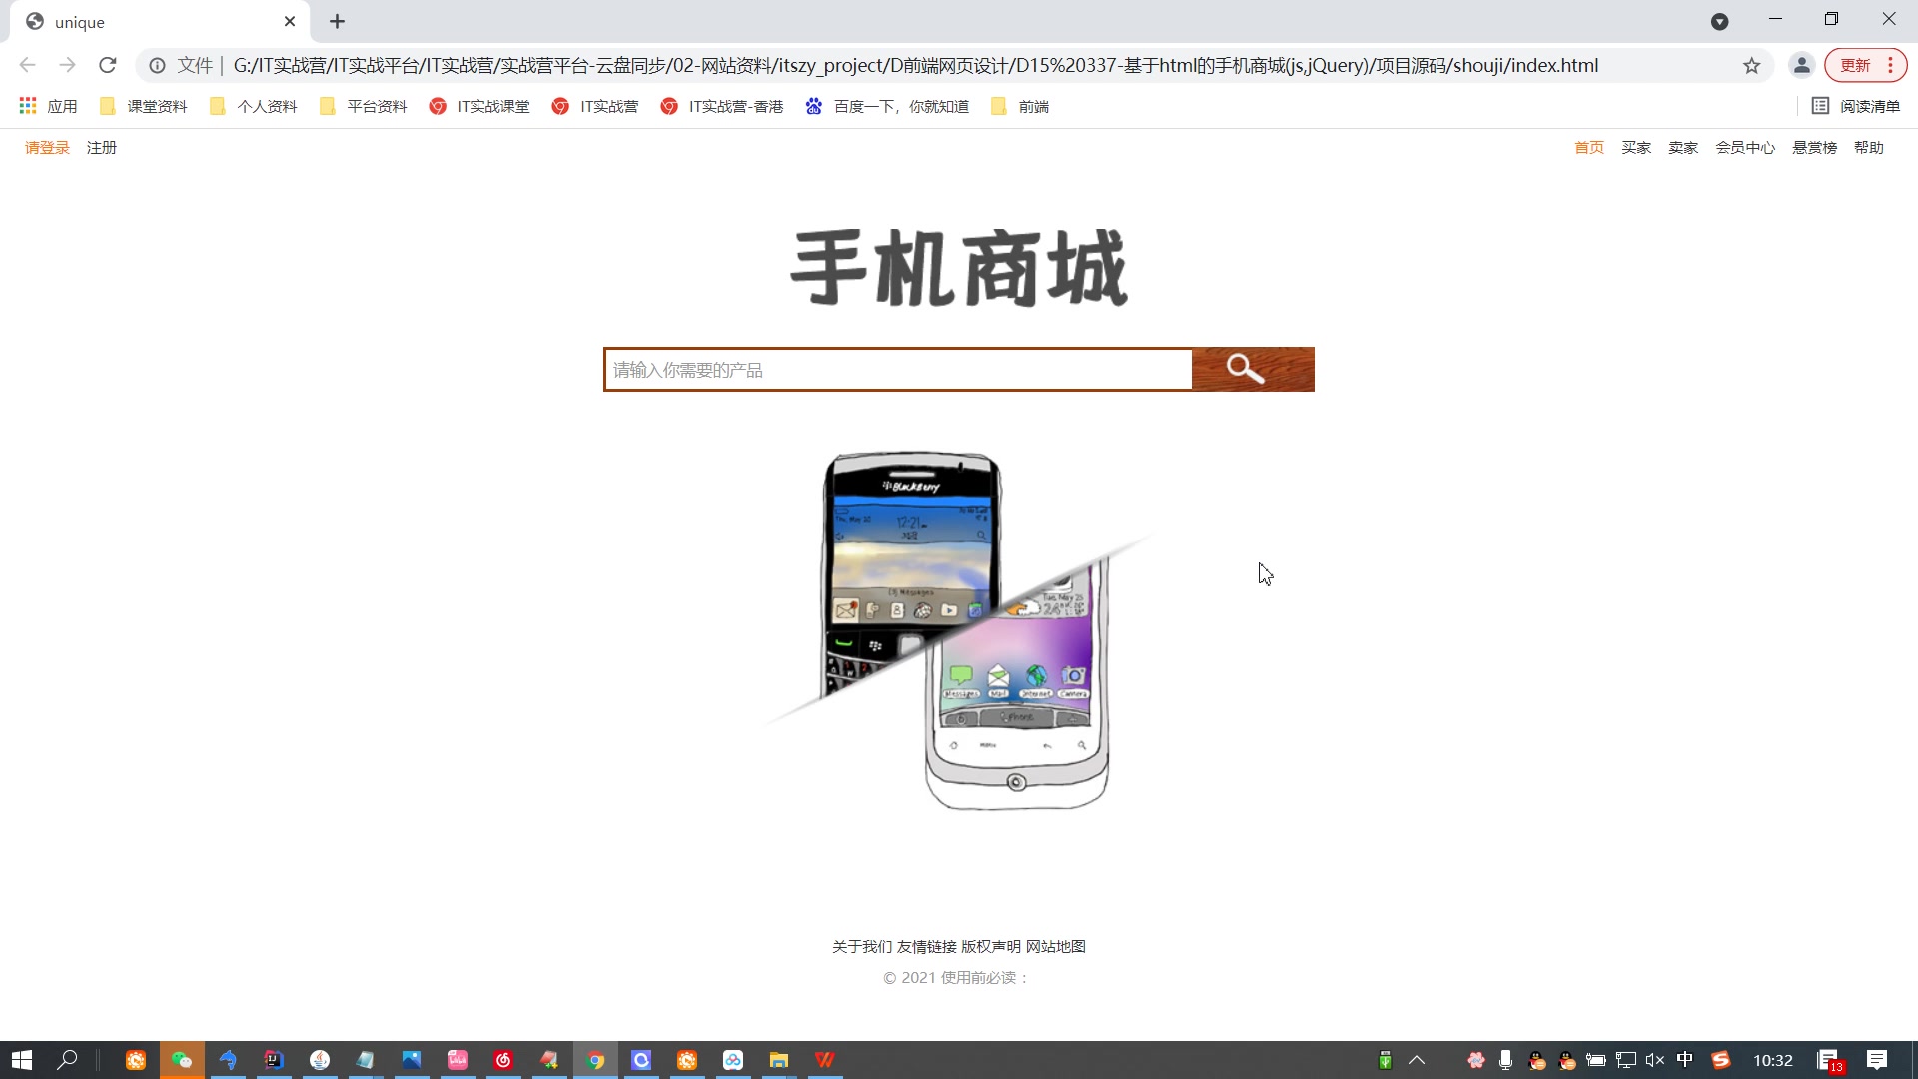
Task: Switch 中 input method indicator
Action: pyautogui.click(x=1685, y=1060)
